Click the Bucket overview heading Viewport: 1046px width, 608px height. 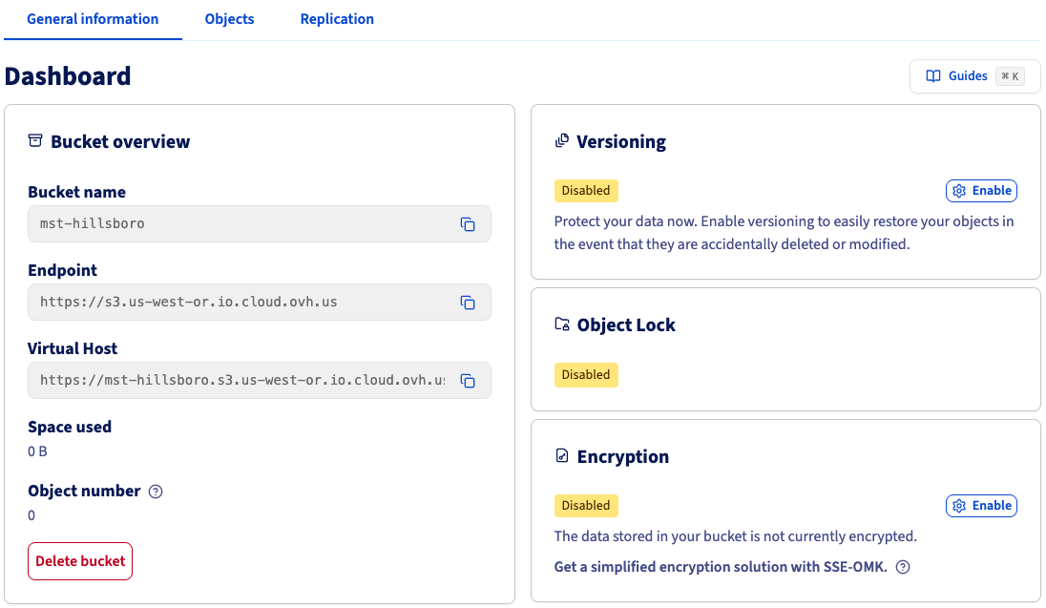click(120, 141)
